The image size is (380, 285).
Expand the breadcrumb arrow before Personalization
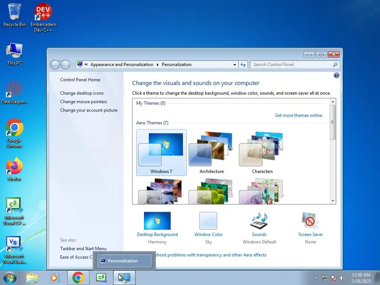point(157,65)
